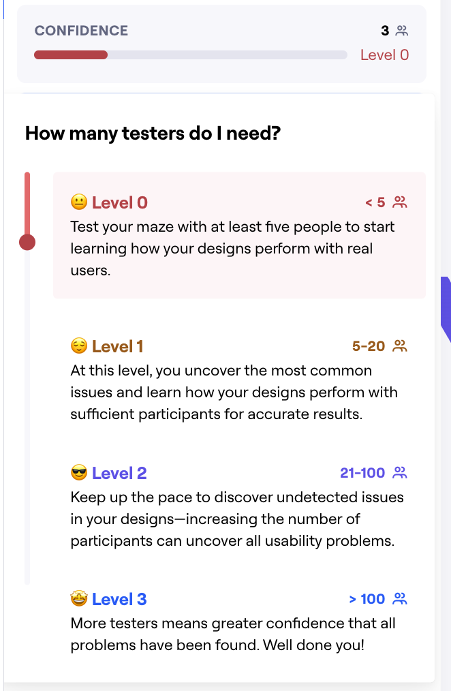Screen dimensions: 451x691
Task: Click the people icon next to < 5
Action: pos(400,202)
